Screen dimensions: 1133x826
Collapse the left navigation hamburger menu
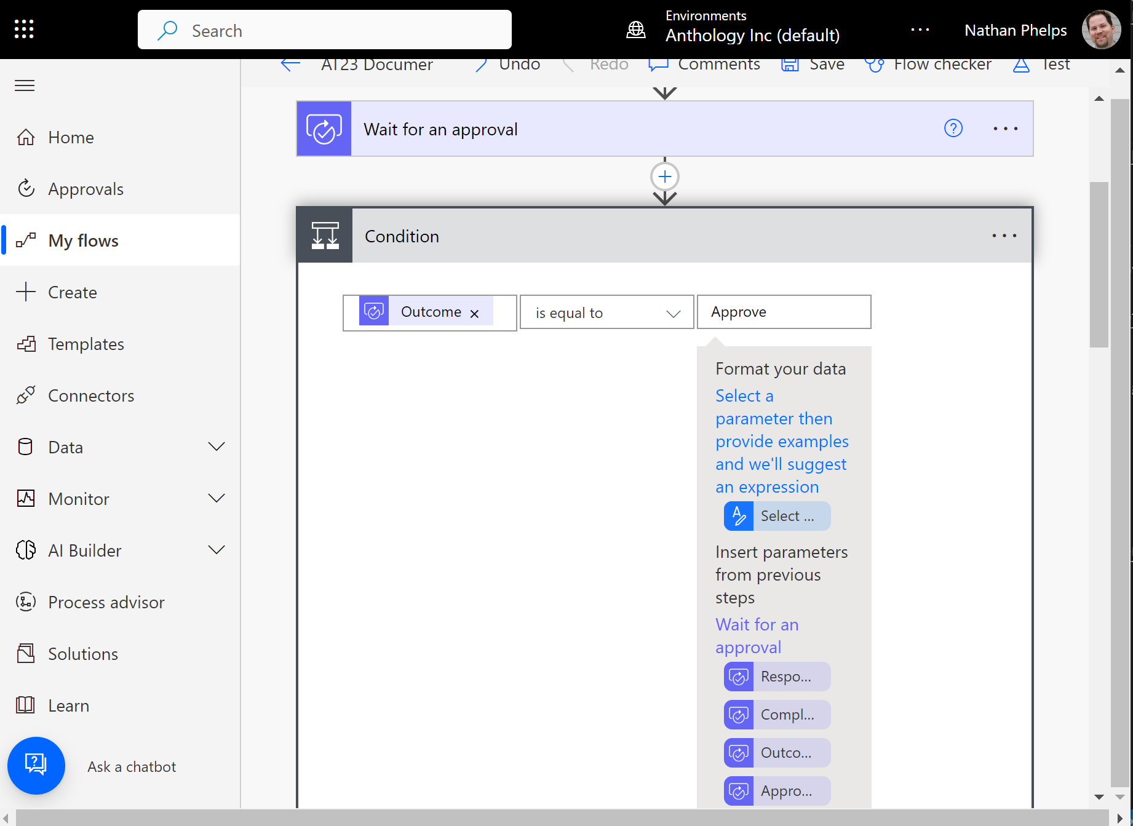(x=25, y=85)
